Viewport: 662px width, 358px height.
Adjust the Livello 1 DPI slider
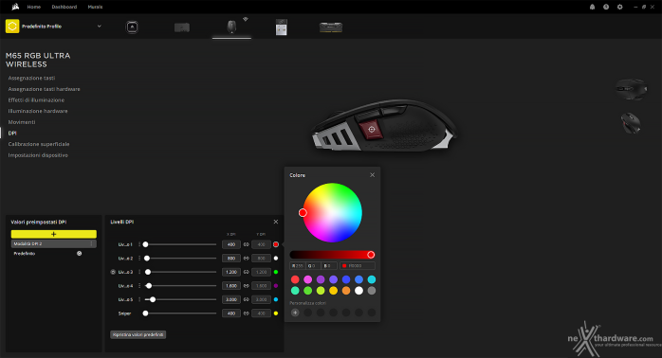(181, 244)
